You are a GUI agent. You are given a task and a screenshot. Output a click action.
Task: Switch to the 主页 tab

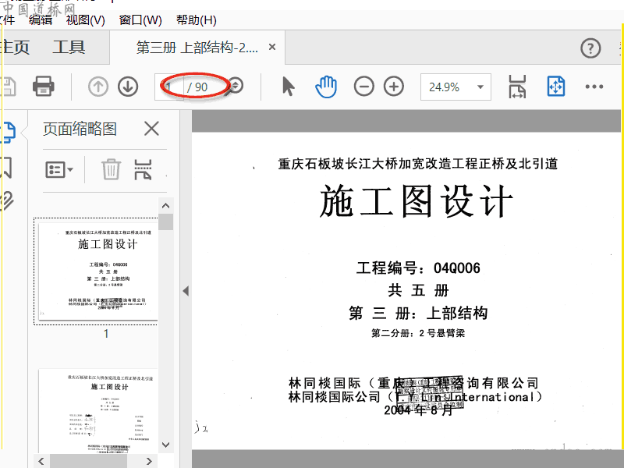15,47
